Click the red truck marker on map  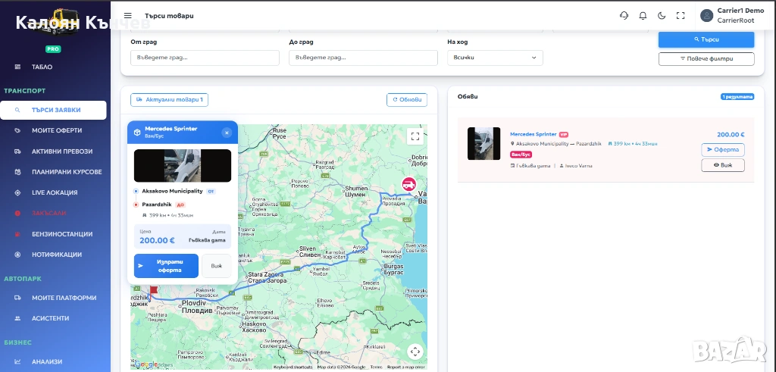click(408, 184)
